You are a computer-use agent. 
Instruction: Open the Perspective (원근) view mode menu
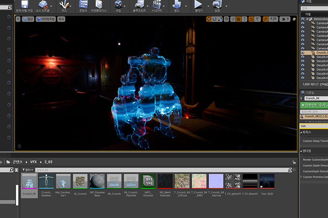click(28, 19)
